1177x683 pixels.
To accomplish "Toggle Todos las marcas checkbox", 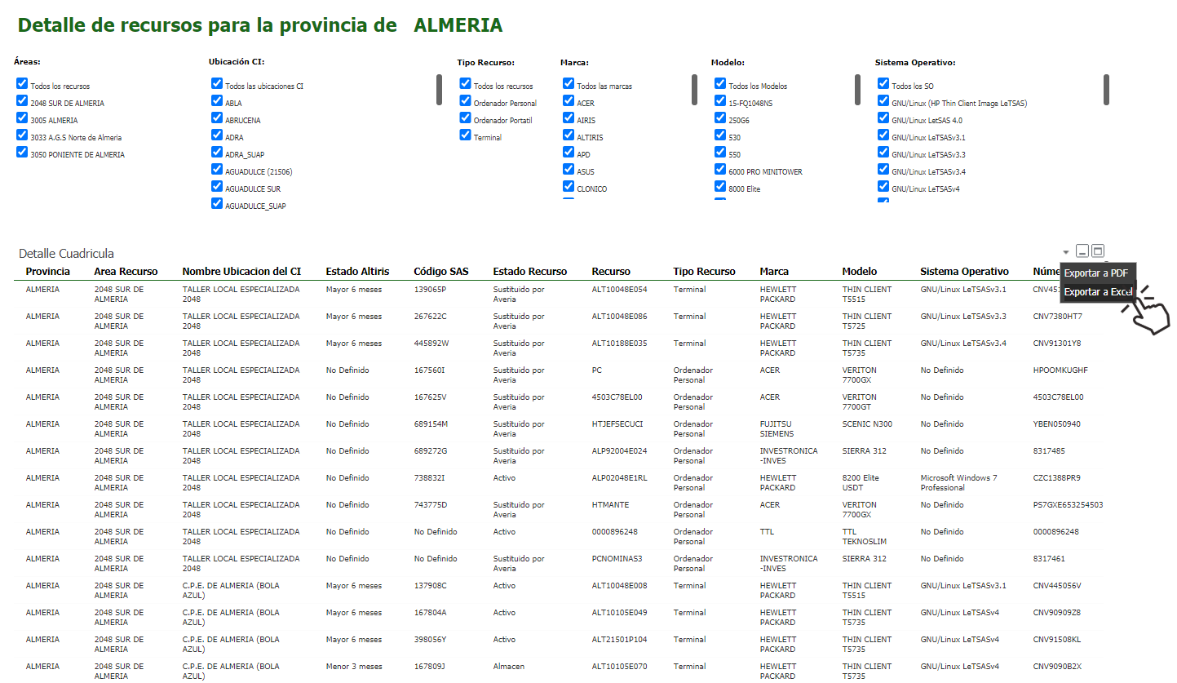I will click(569, 83).
